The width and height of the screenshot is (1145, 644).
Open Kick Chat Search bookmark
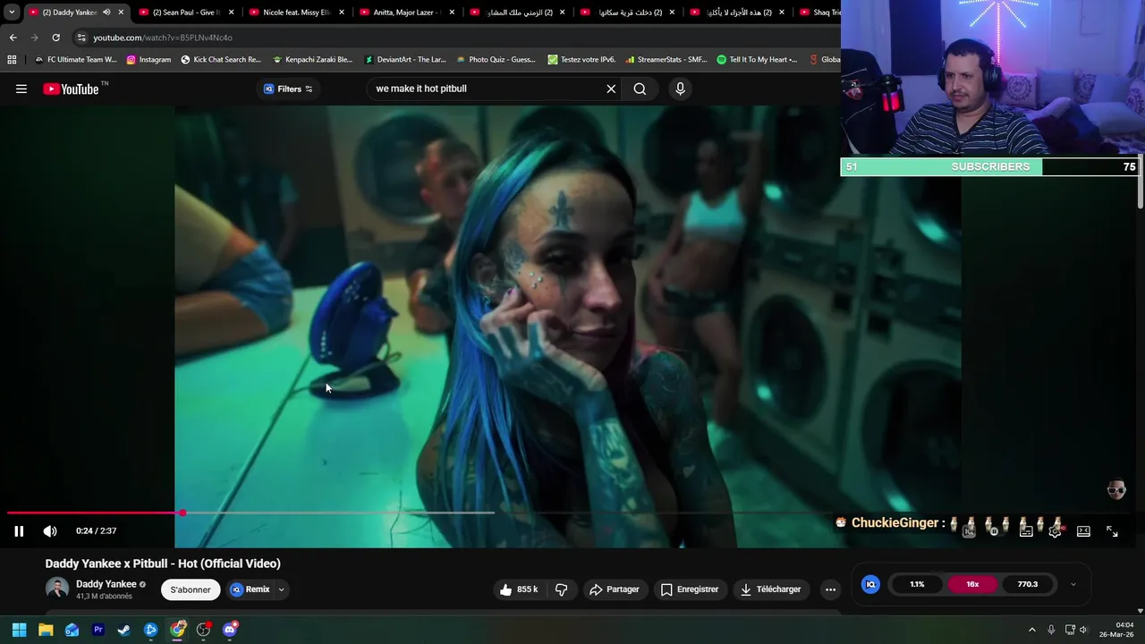[221, 60]
